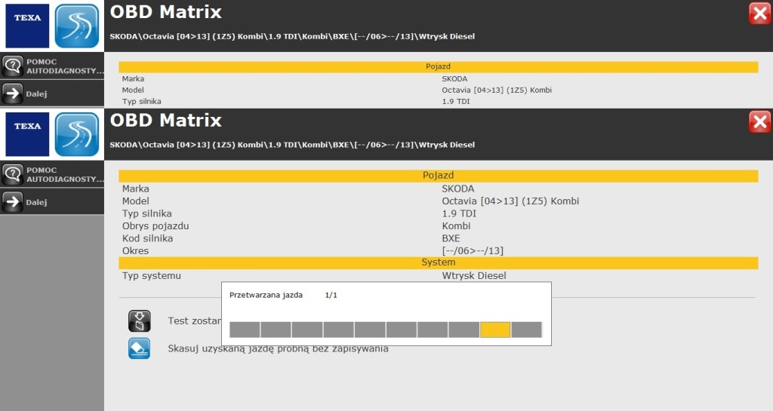Open the road icon in the lower window
This screenshot has height=411, width=773.
point(77,134)
